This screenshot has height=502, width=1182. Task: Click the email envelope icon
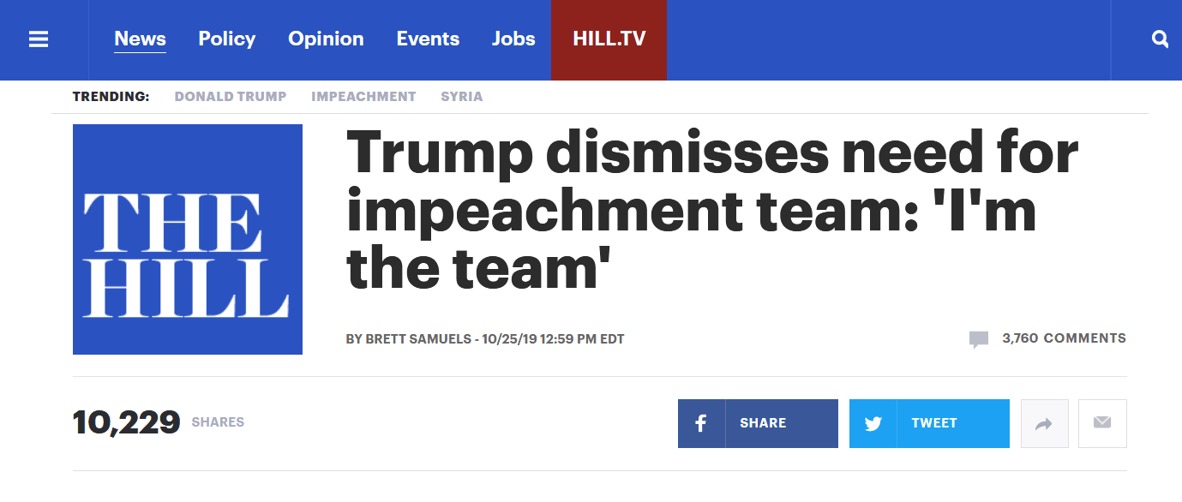[1102, 423]
